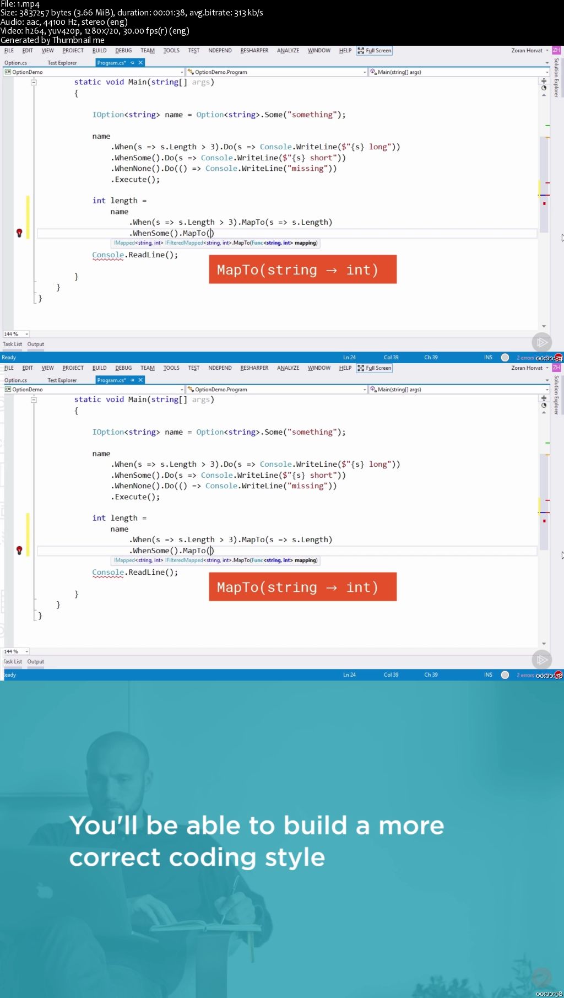Switch to Test Explorer tab in upper frame

62,63
